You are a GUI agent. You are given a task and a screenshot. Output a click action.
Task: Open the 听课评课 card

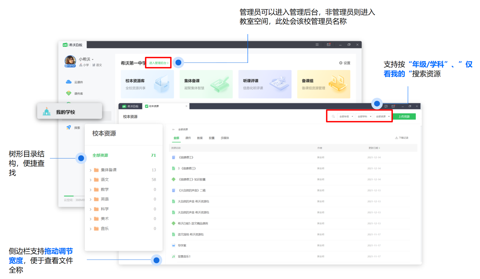(265, 84)
